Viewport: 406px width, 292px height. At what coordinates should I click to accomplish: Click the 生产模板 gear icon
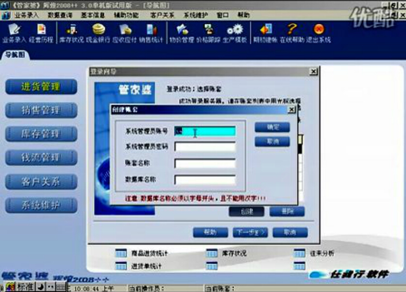point(235,33)
